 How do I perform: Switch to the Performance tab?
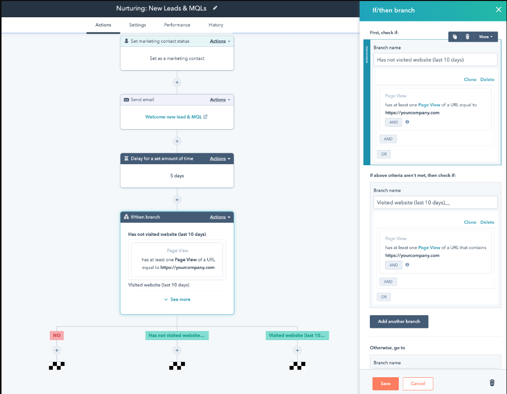(177, 24)
